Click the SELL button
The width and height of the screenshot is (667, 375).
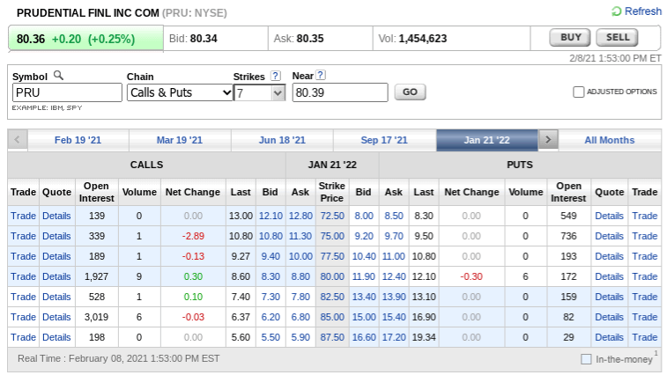[x=618, y=38]
